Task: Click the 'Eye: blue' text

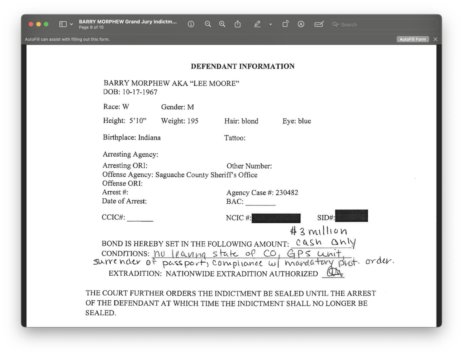Action: click(297, 121)
